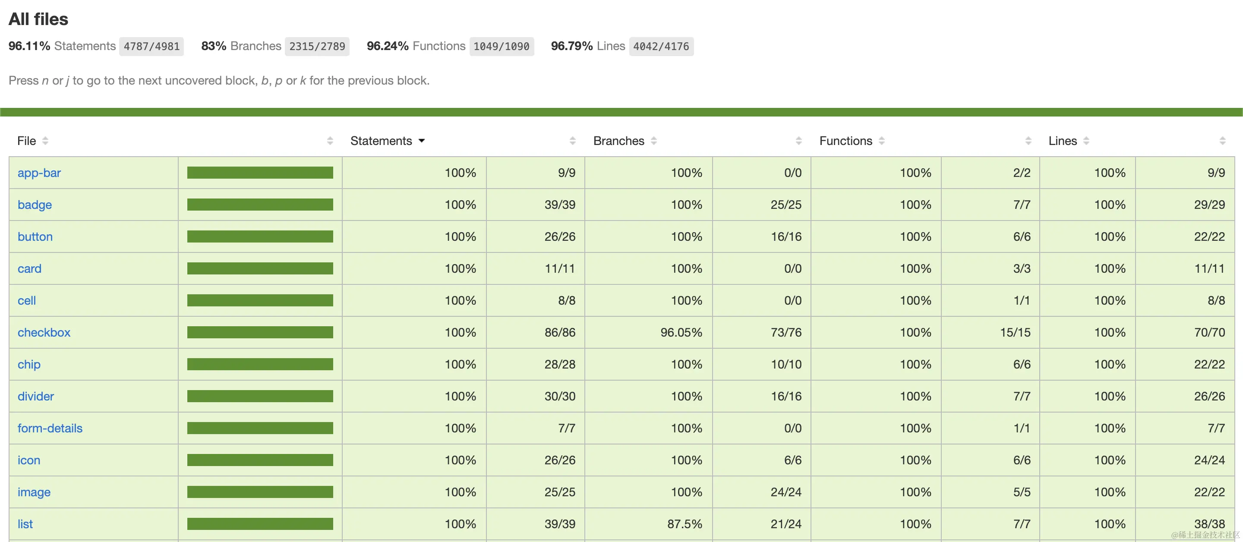Image resolution: width=1243 pixels, height=542 pixels.
Task: Open the card folder link
Action: 29,268
